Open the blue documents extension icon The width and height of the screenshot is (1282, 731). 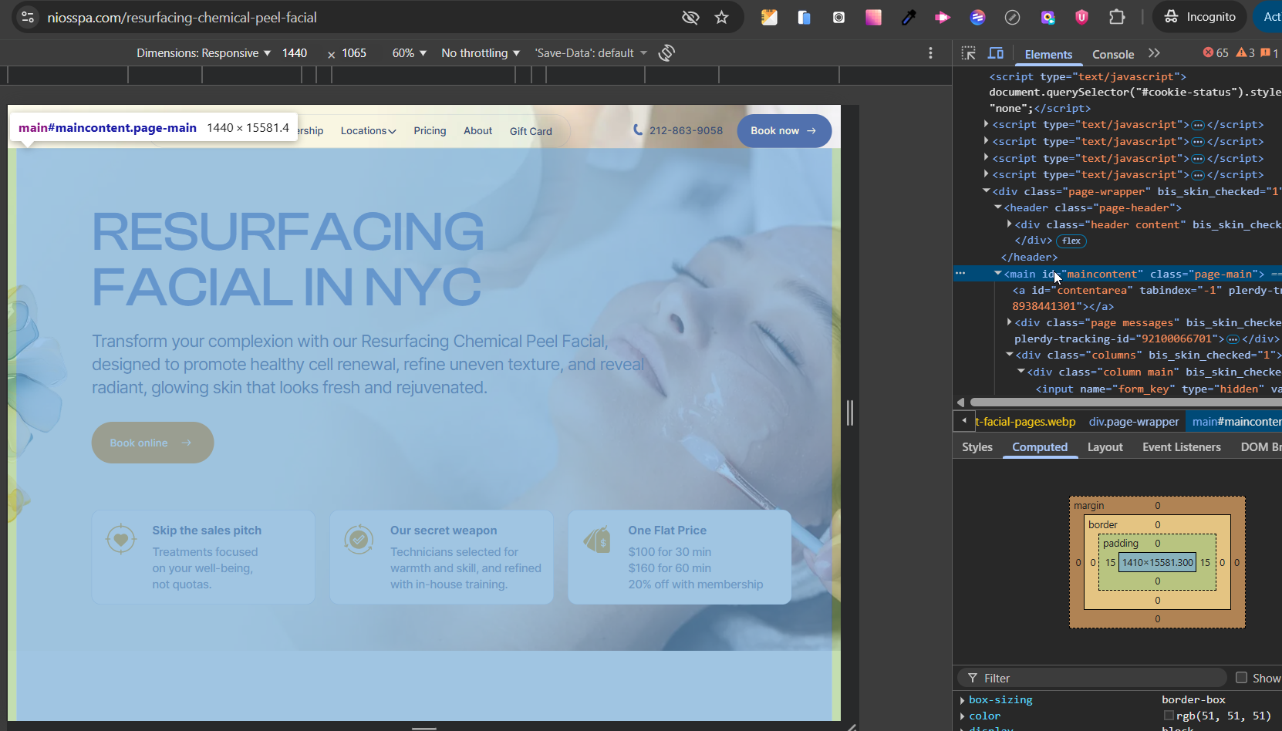click(804, 17)
